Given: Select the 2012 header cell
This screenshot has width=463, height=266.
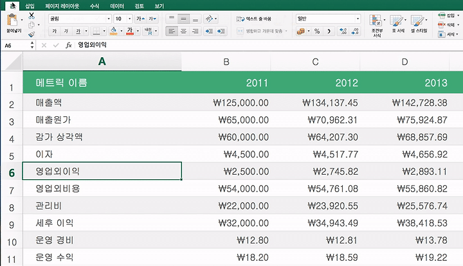Looking at the screenshot, I should pos(315,83).
